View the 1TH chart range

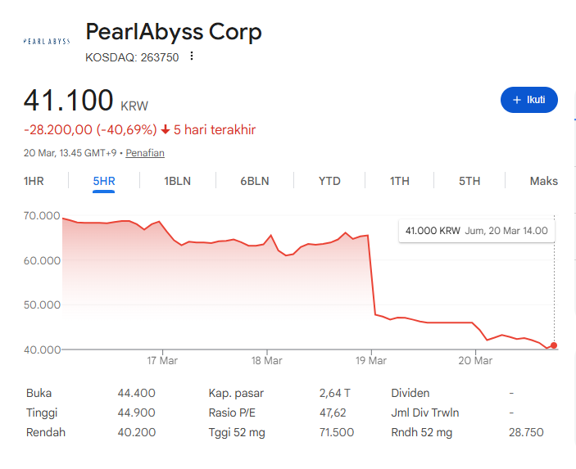(x=399, y=181)
